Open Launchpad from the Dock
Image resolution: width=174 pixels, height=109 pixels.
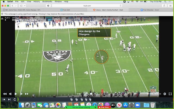coord(27,105)
